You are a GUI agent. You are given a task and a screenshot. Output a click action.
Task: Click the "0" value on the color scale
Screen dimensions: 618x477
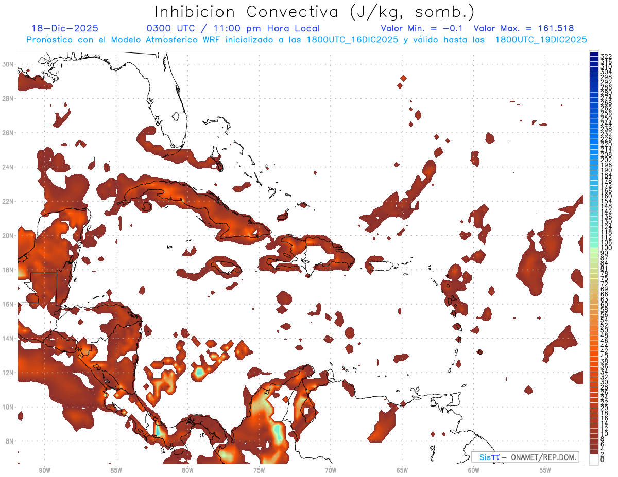(603, 460)
